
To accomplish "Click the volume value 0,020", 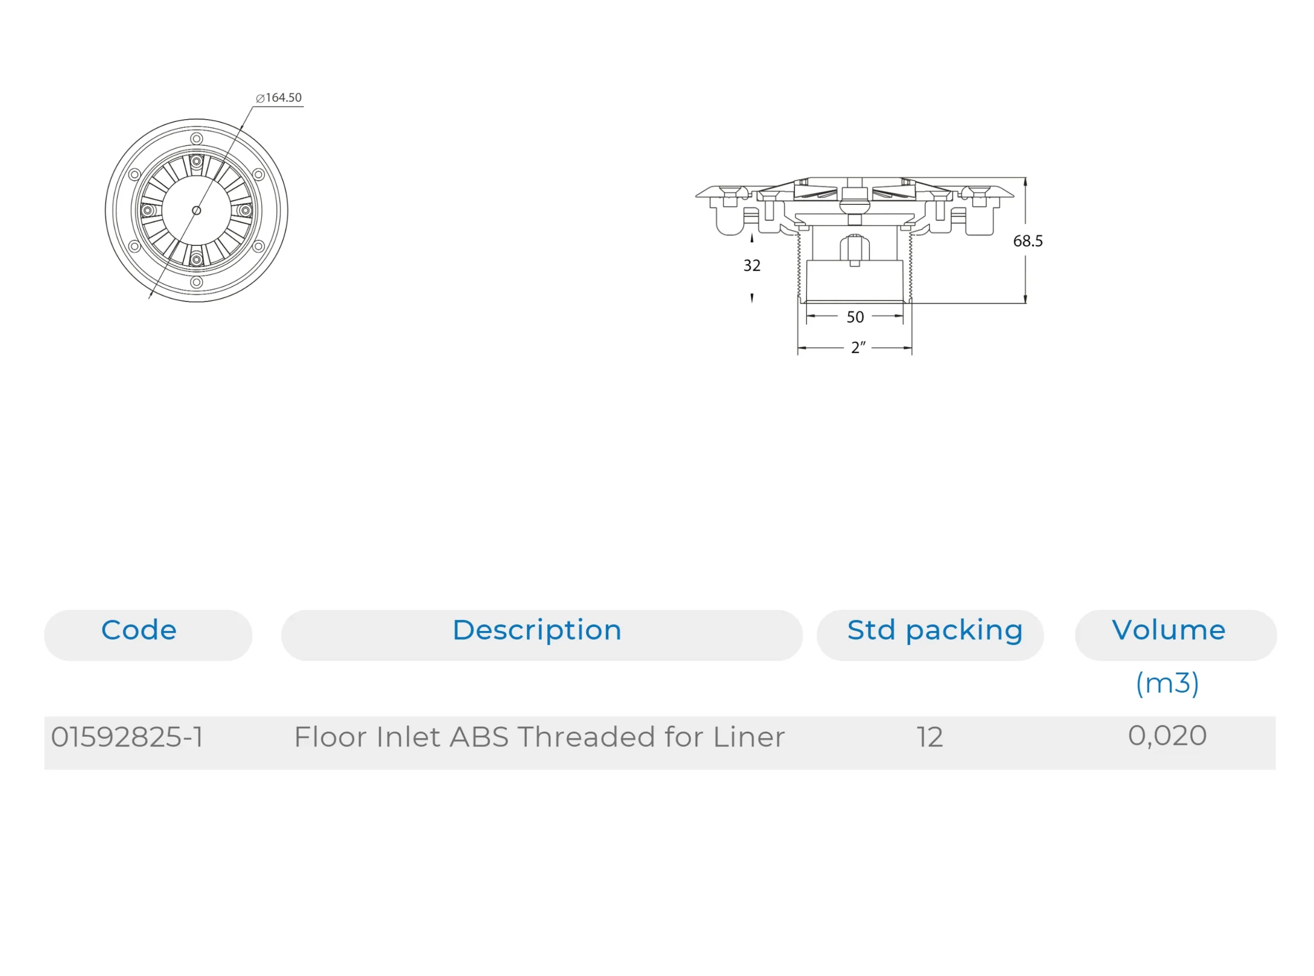I will [x=1167, y=736].
